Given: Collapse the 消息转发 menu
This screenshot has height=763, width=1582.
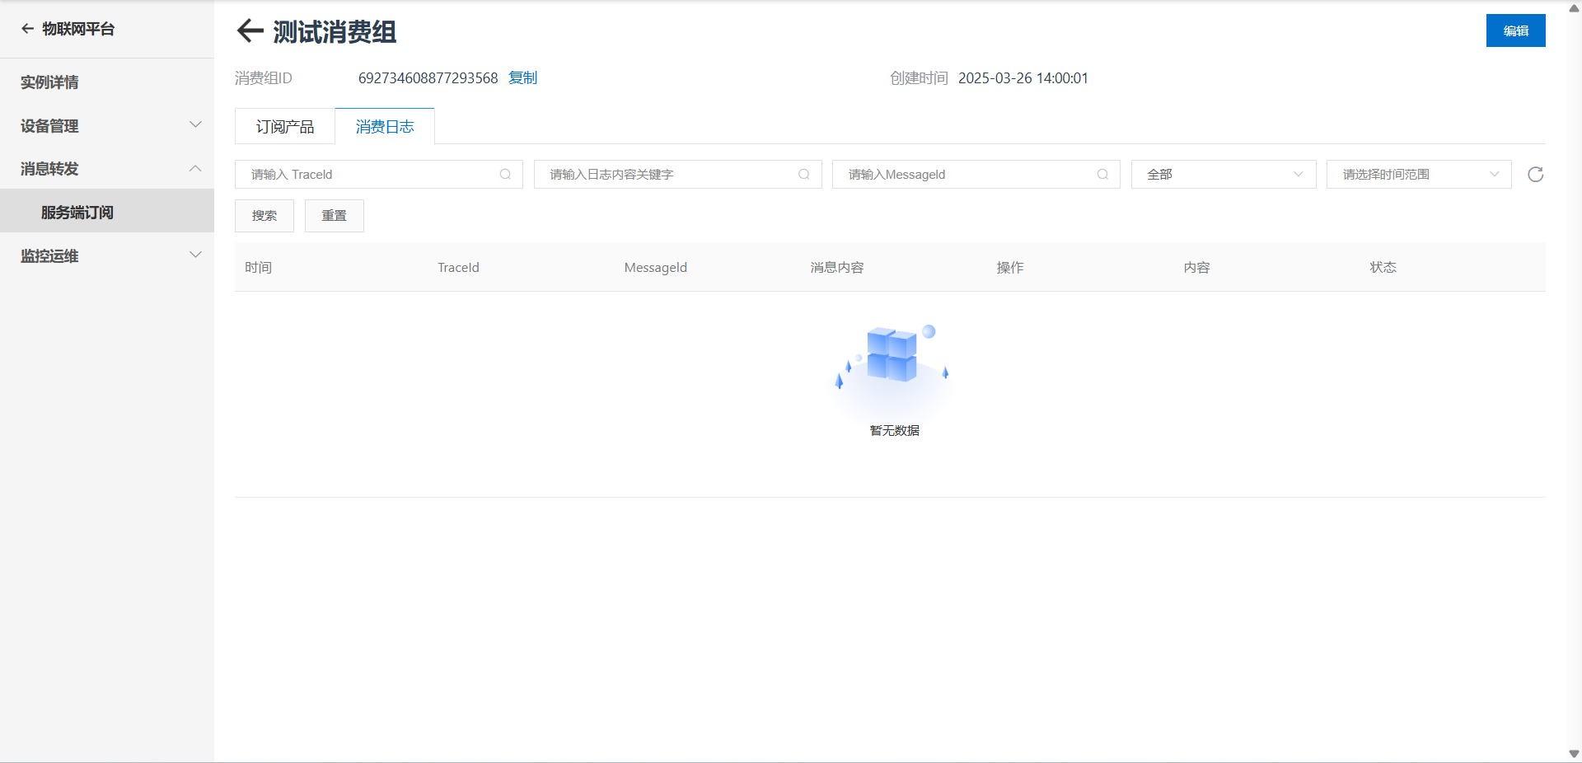Looking at the screenshot, I should [107, 168].
